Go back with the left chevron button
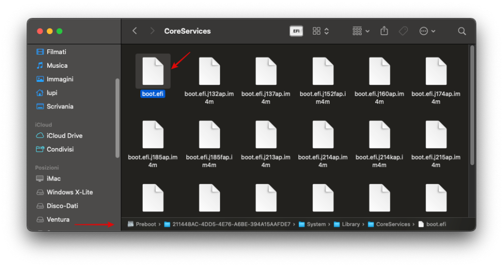 click(135, 31)
